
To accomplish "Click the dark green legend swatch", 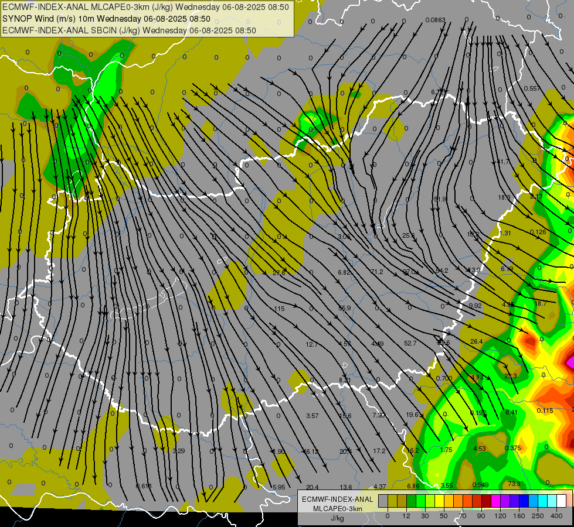I will point(412,501).
